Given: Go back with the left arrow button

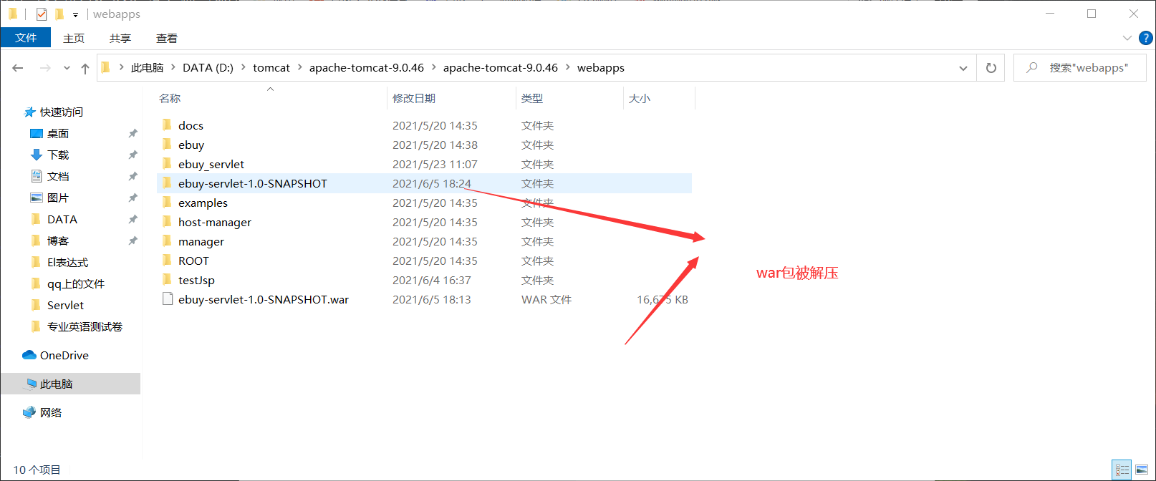Looking at the screenshot, I should [18, 68].
